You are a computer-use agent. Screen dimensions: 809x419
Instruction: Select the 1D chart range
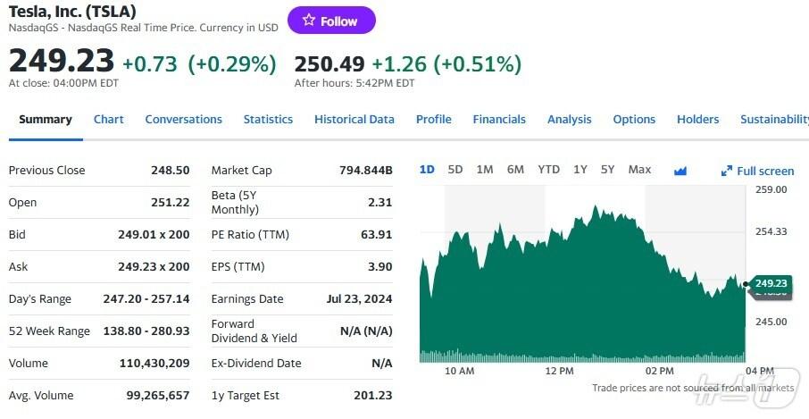(427, 170)
